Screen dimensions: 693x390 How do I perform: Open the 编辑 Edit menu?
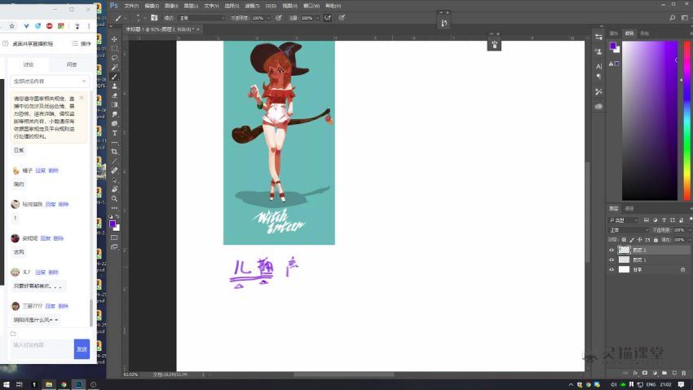pos(152,6)
